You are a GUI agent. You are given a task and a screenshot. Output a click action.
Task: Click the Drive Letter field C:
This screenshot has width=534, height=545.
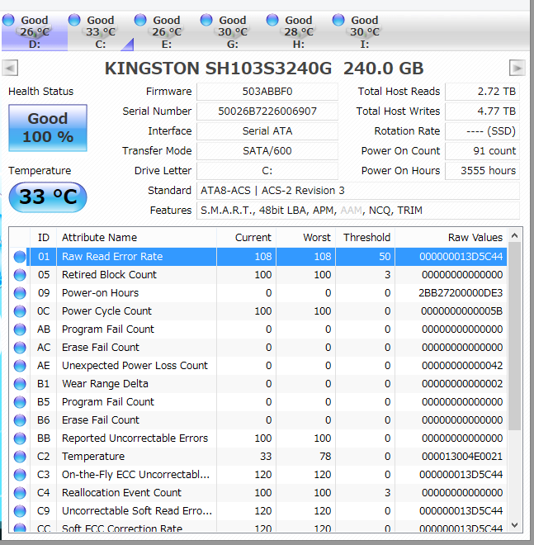coord(267,171)
